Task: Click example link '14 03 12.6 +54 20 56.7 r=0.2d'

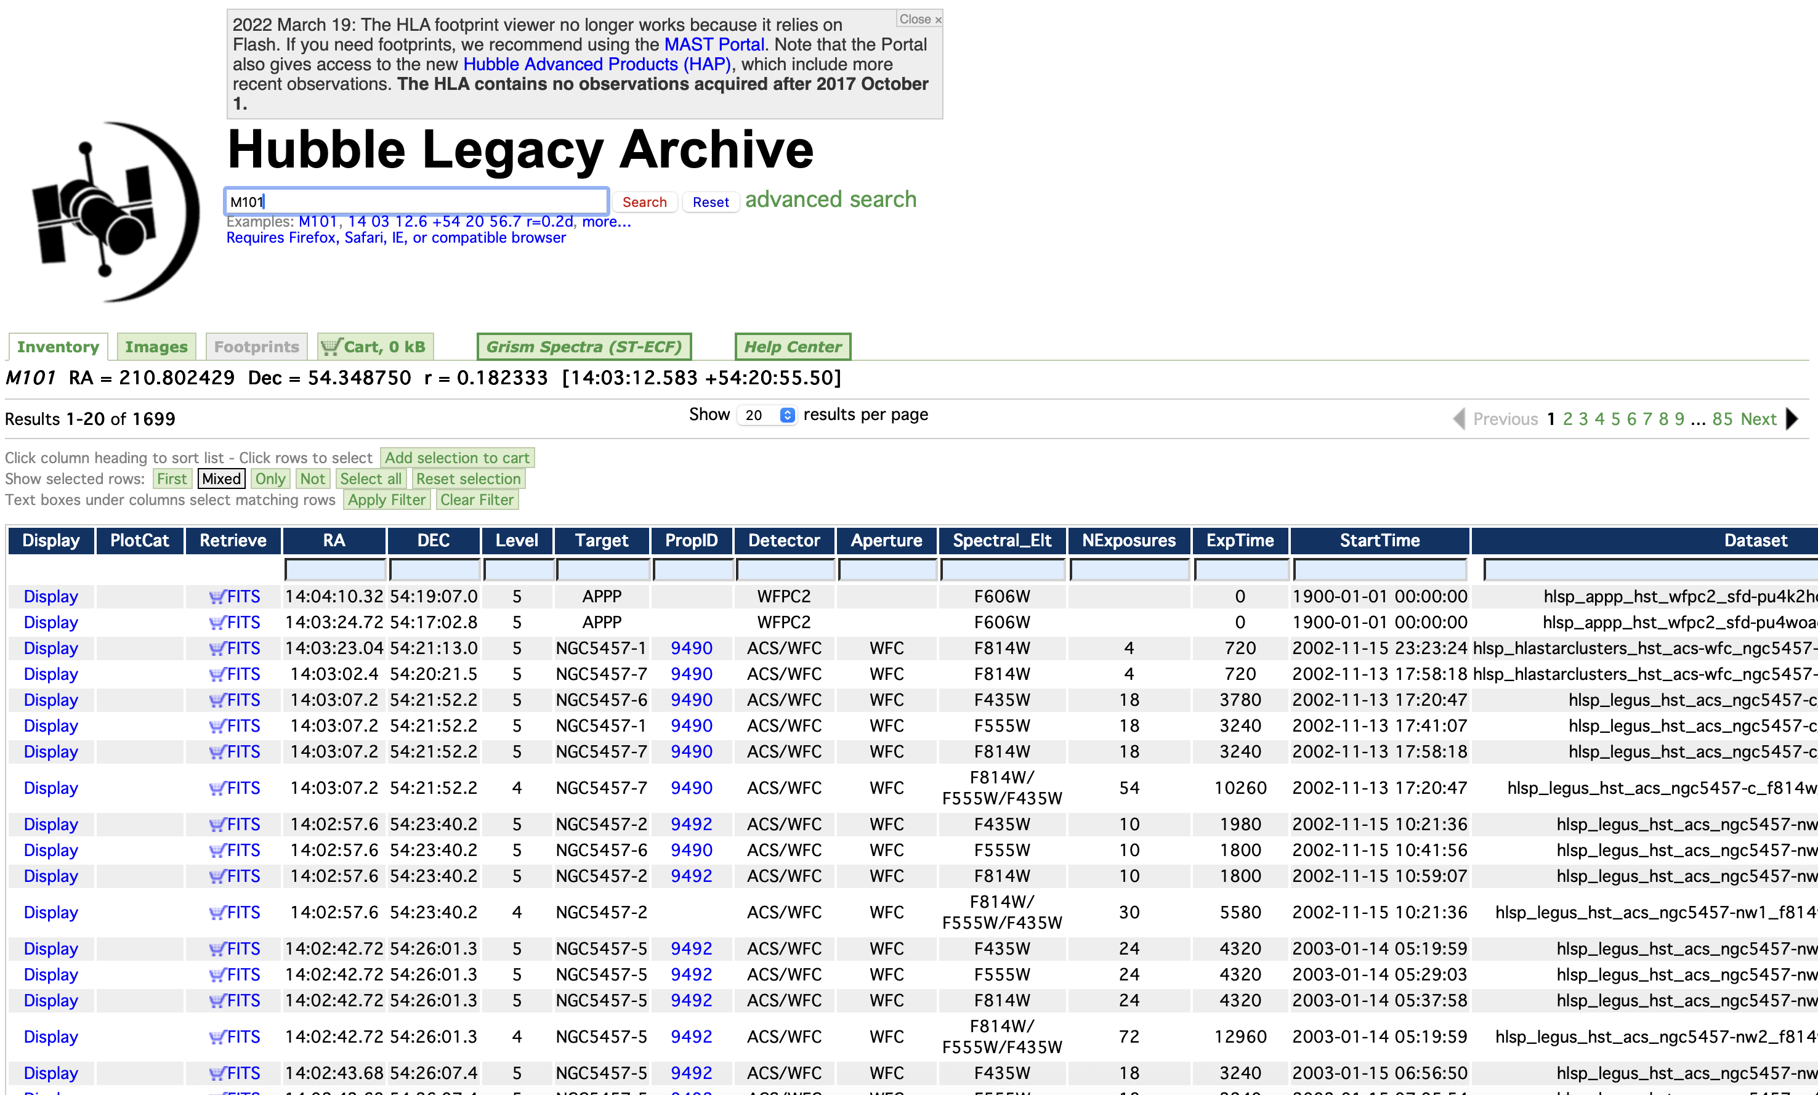Action: pyautogui.click(x=461, y=221)
